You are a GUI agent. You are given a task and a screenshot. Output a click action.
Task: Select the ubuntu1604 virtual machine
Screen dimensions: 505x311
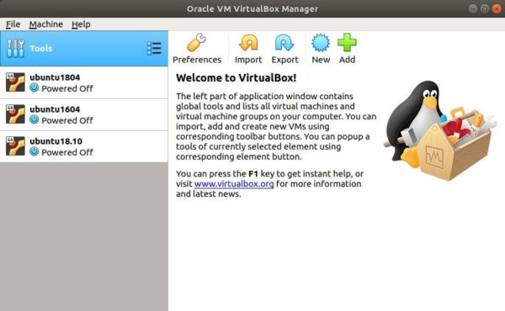click(83, 114)
